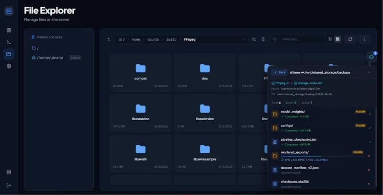Click the File Explorer page title
The image size is (383, 195).
coord(50,11)
